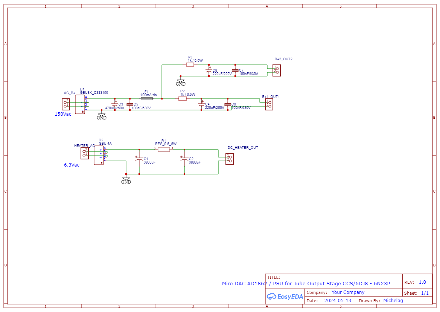Click the GND symbol left of C8
Image resolution: width=440 pixels, height=312 pixels.
point(180,82)
